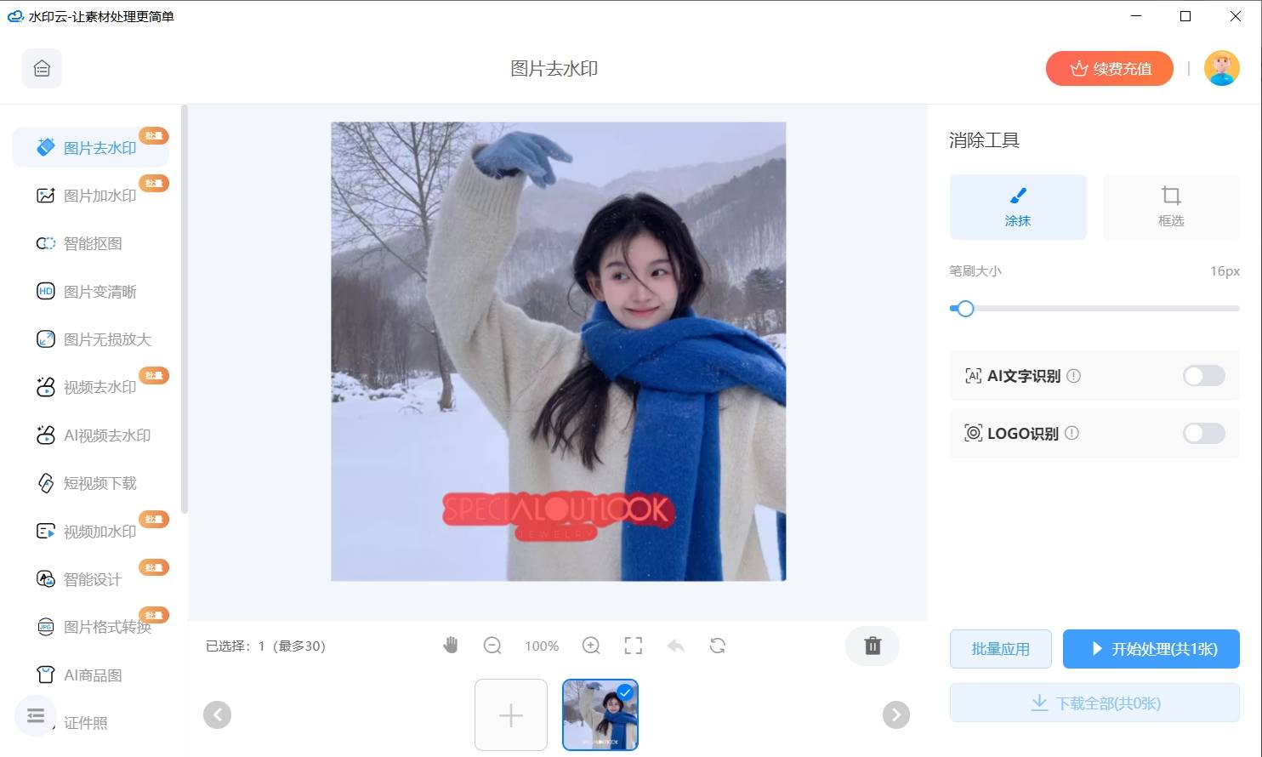Click 开始处理(共1张) button

point(1151,649)
